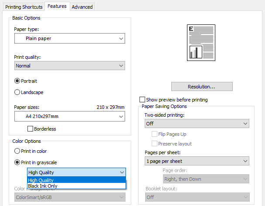Switch to the Printing Shortcuts tab
Image resolution: width=265 pixels, height=206 pixels.
(24, 7)
